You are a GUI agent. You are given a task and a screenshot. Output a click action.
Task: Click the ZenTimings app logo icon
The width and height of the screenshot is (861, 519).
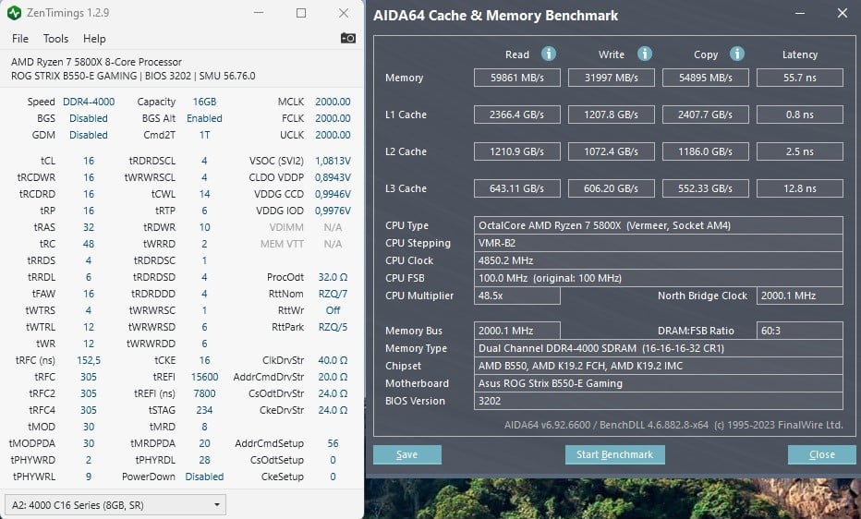(14, 13)
